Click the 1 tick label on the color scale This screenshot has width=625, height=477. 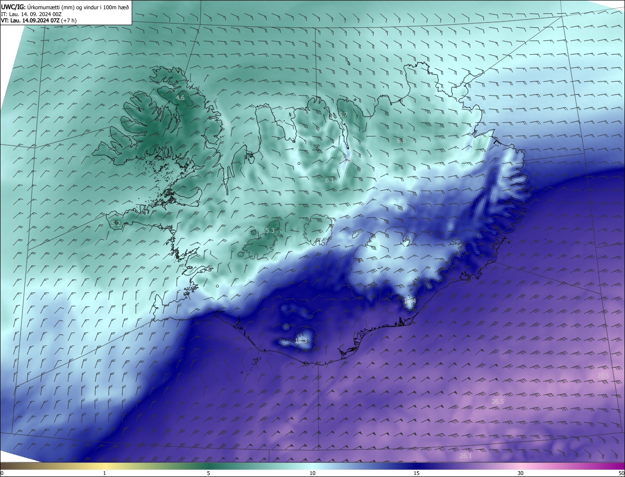point(104,473)
